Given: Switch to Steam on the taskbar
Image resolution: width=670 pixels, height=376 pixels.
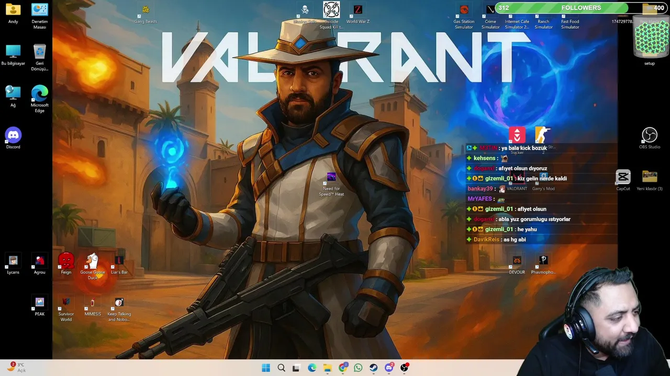Looking at the screenshot, I should (373, 368).
